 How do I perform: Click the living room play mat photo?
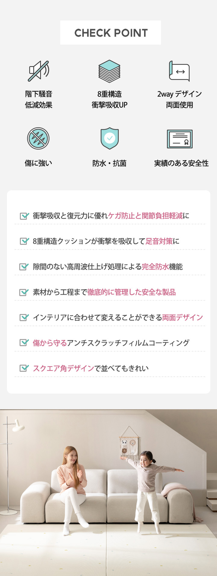click(108, 492)
